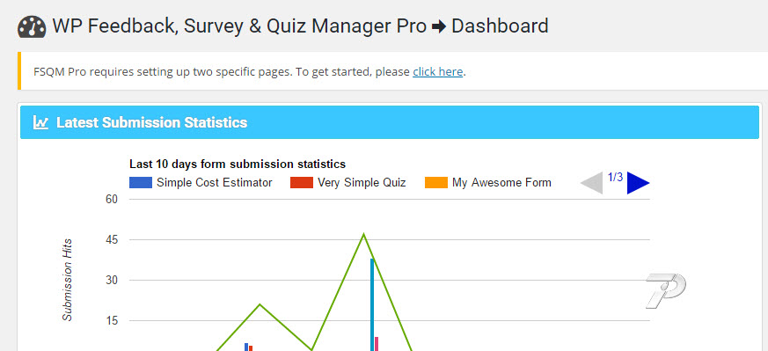This screenshot has height=351, width=768.
Task: Toggle the Very Simple Quiz legend entry
Action: (x=348, y=183)
